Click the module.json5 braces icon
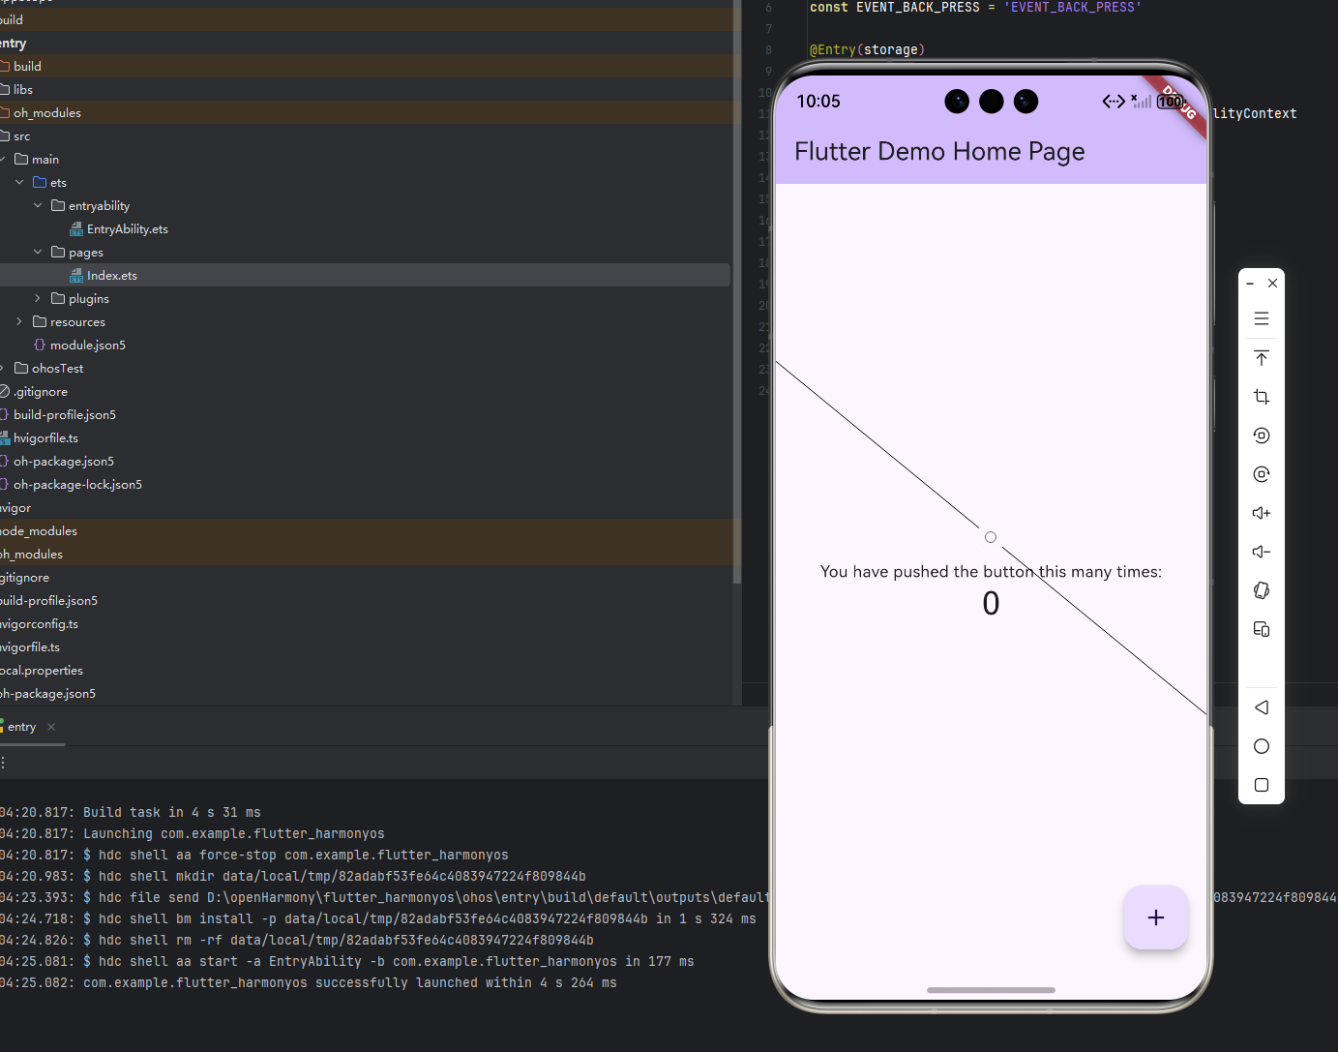1338x1052 pixels. click(x=40, y=345)
